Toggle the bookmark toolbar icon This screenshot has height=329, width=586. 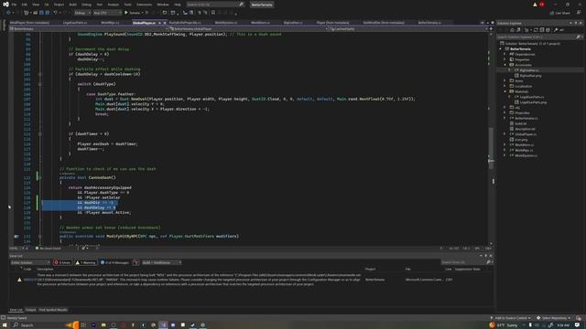(x=213, y=13)
